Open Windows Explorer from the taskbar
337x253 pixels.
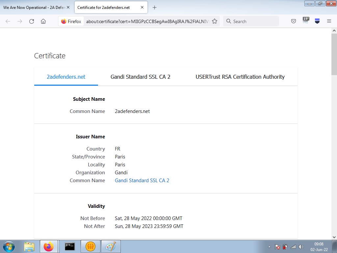coord(29,246)
